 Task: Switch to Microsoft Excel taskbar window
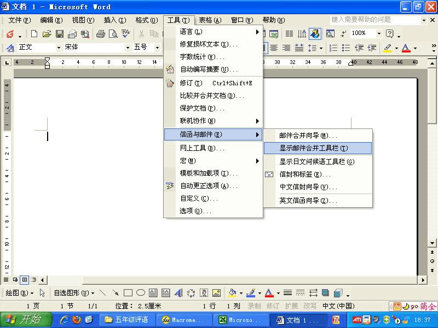tap(240, 320)
